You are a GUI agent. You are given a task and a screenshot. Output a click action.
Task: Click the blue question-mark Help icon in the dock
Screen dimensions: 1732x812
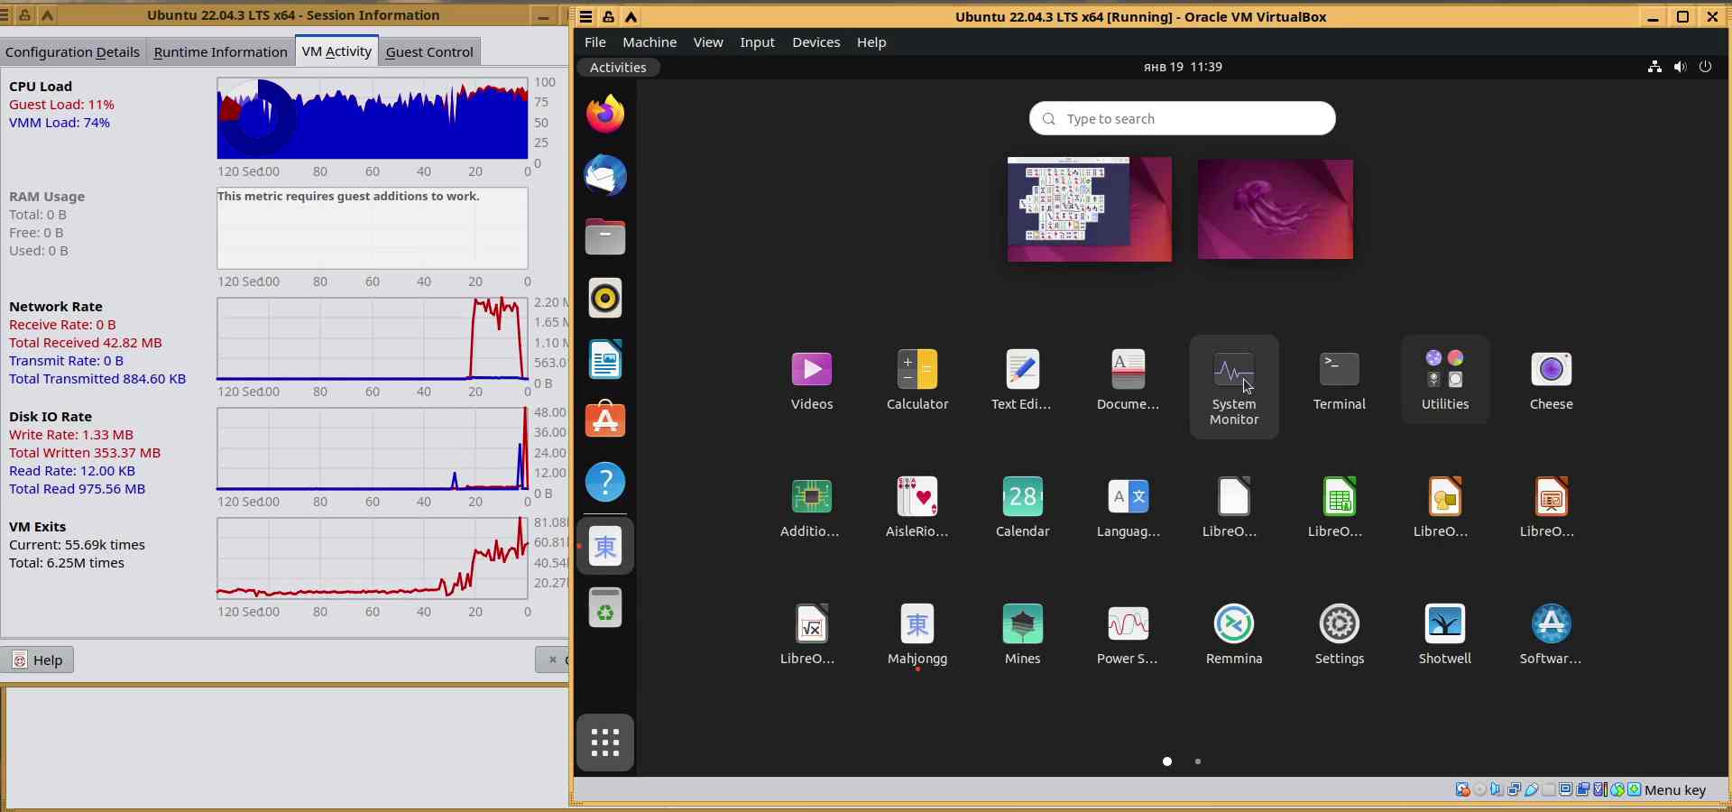(x=605, y=483)
